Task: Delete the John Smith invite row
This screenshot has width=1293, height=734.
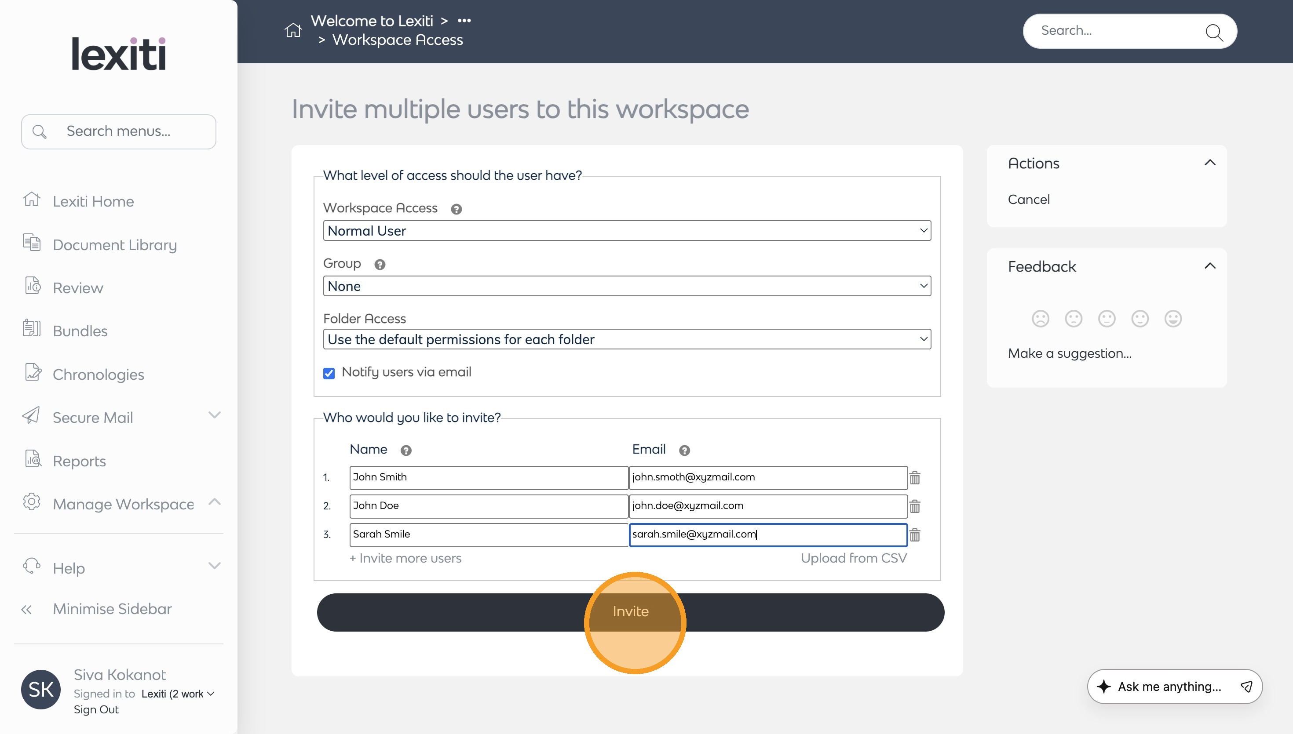Action: pyautogui.click(x=915, y=477)
